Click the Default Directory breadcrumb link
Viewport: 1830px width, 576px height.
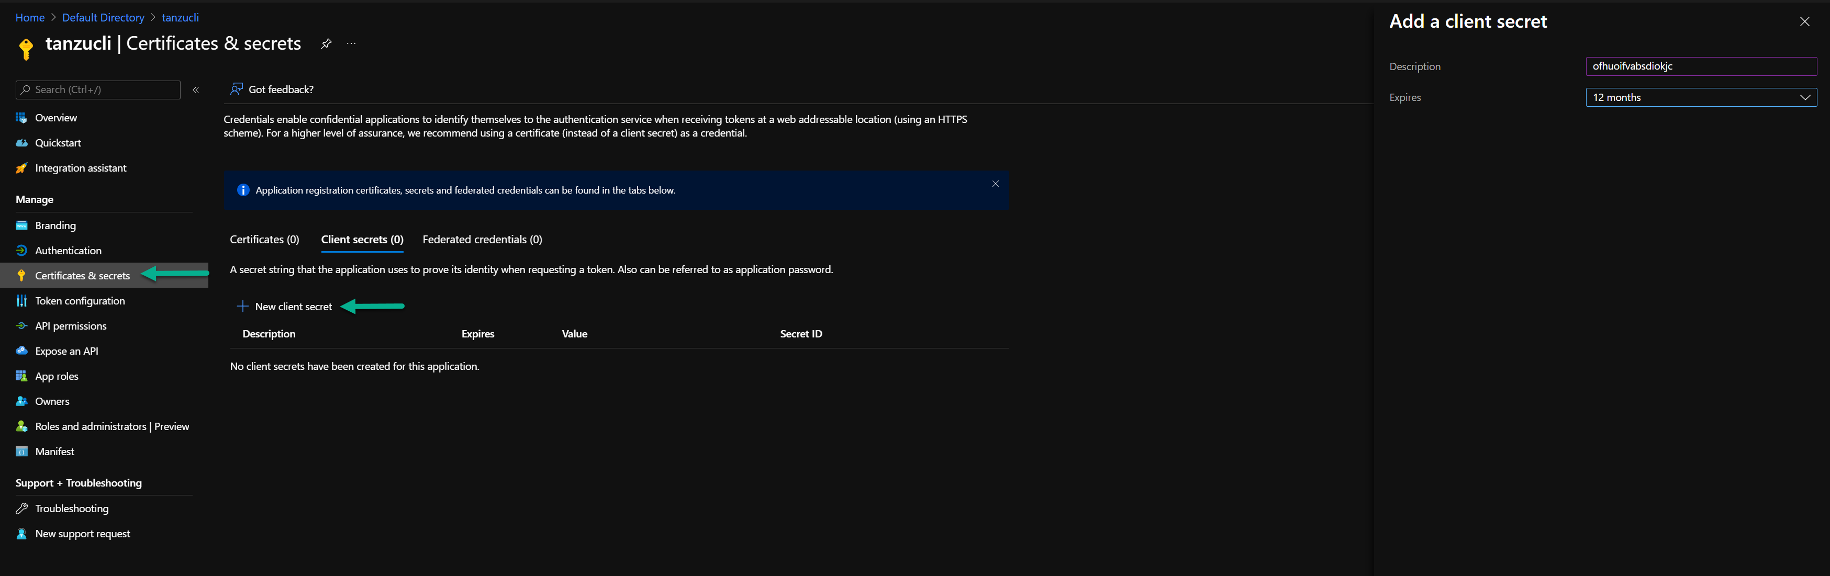click(x=103, y=18)
